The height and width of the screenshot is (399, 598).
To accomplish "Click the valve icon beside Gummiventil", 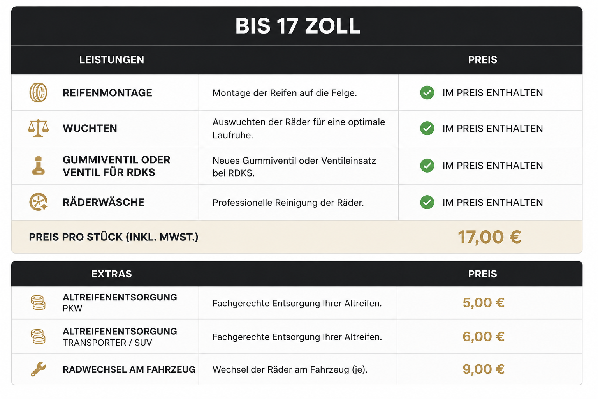I will tap(38, 165).
